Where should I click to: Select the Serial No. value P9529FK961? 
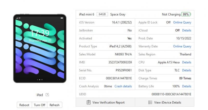pos(124,70)
